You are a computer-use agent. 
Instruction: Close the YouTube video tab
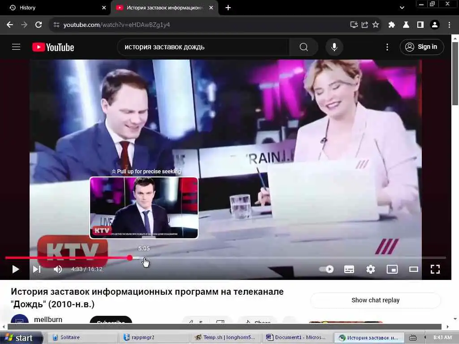pyautogui.click(x=211, y=8)
